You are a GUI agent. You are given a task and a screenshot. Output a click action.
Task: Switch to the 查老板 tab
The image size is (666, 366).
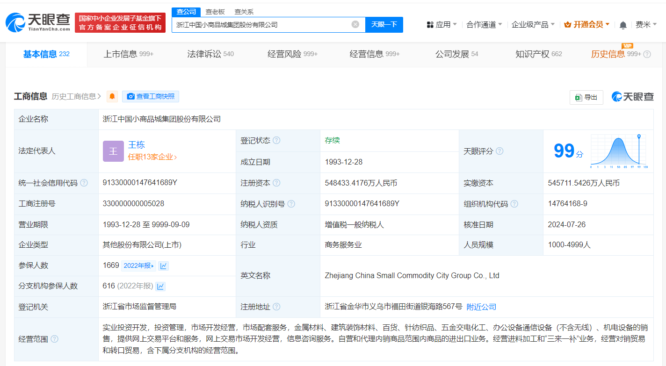215,11
